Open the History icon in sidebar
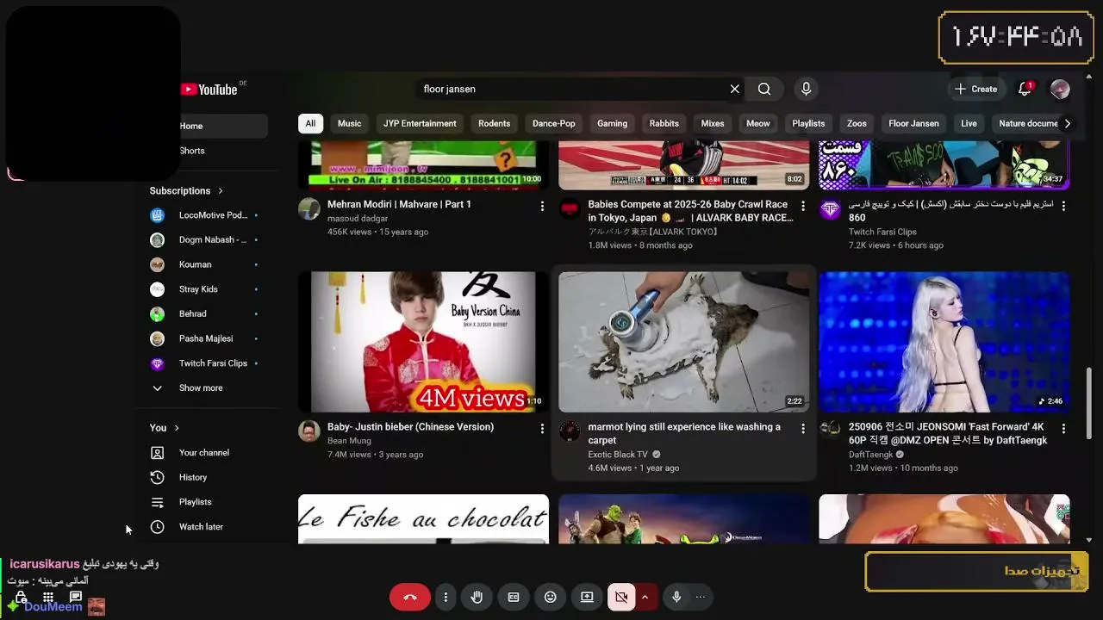Image resolution: width=1103 pixels, height=620 pixels. (157, 477)
